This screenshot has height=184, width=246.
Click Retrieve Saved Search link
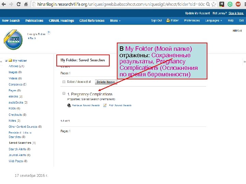[x=86, y=105]
